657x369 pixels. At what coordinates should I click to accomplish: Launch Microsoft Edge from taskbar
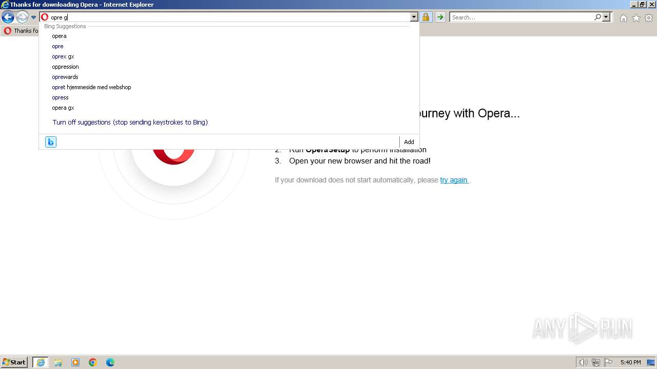pos(110,362)
